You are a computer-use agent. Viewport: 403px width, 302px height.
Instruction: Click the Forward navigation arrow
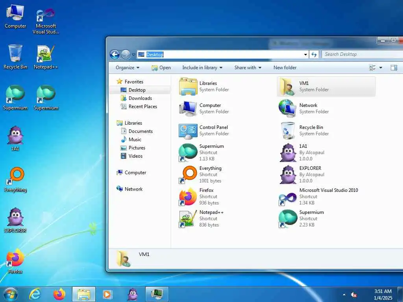click(126, 54)
